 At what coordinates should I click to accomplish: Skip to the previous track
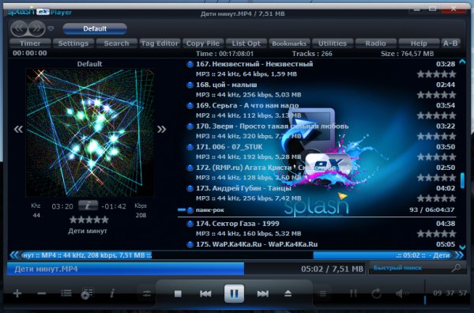point(205,294)
